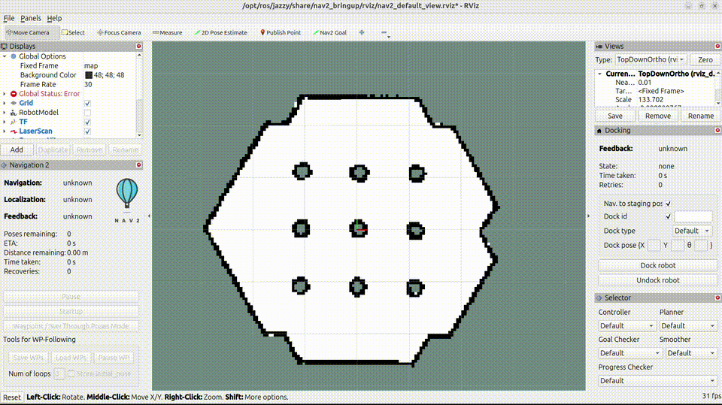Screen dimensions: 722x405
Task: Select the 2D Pose Estimate tool
Action: coord(221,32)
